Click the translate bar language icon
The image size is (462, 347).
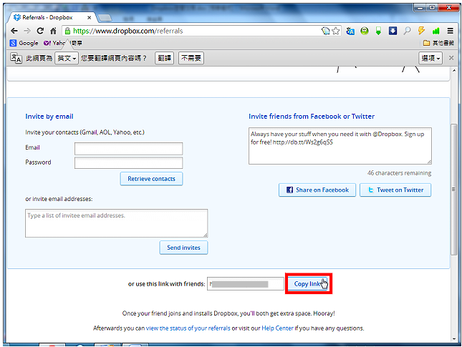coord(16,58)
